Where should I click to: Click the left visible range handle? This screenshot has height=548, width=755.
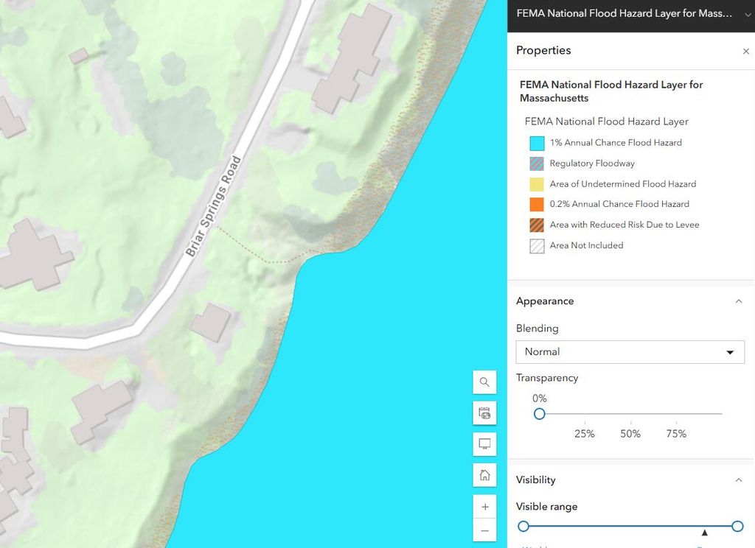pyautogui.click(x=523, y=527)
